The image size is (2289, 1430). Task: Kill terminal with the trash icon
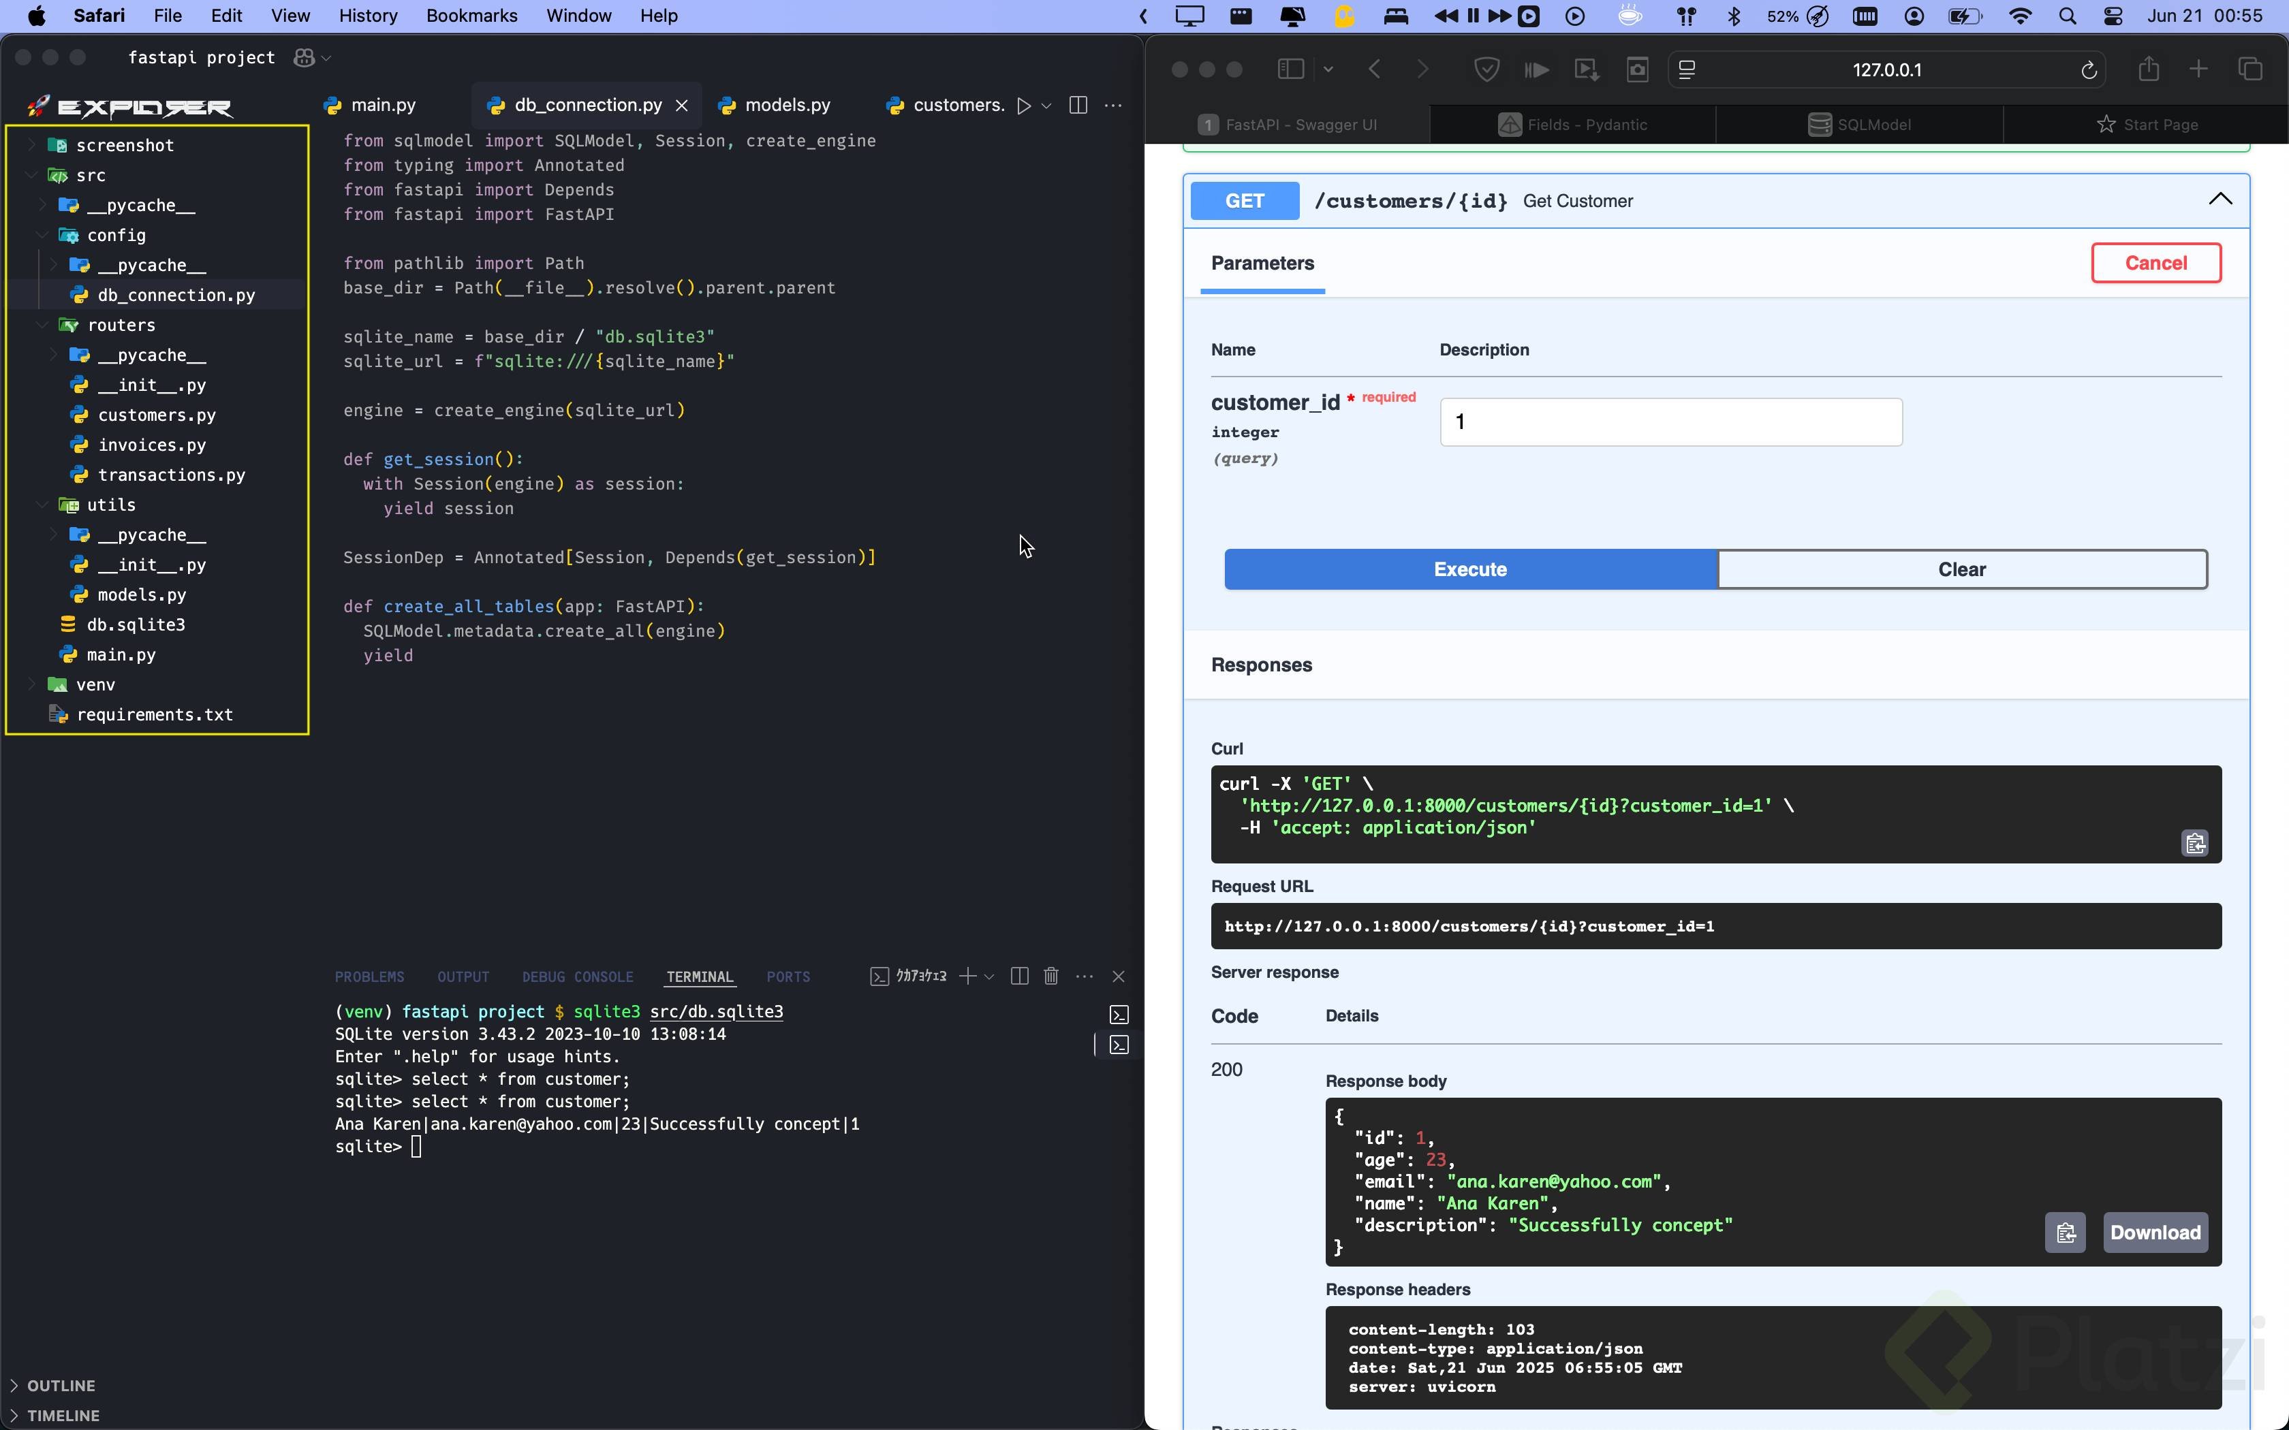(x=1051, y=976)
